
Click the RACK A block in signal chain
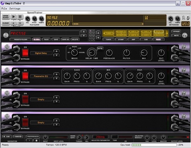pos(159,31)
